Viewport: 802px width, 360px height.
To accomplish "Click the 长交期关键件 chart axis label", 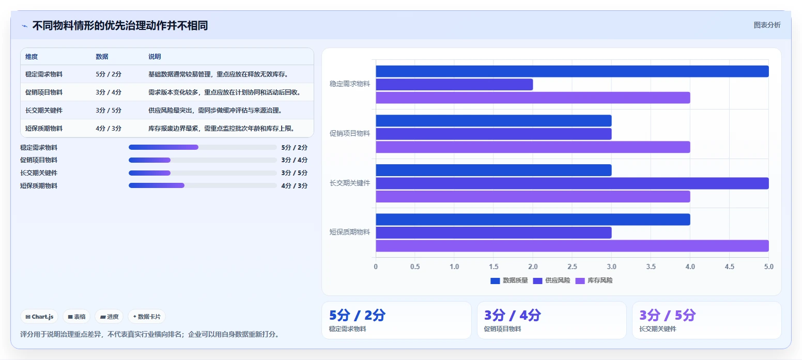I will [350, 183].
